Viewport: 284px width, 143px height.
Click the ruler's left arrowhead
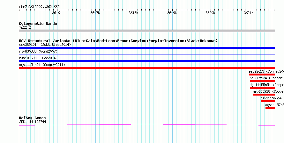coord(20,10)
